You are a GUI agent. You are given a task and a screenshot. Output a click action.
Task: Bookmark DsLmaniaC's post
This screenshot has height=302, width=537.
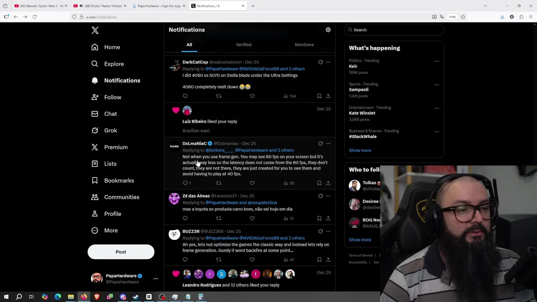pyautogui.click(x=319, y=183)
